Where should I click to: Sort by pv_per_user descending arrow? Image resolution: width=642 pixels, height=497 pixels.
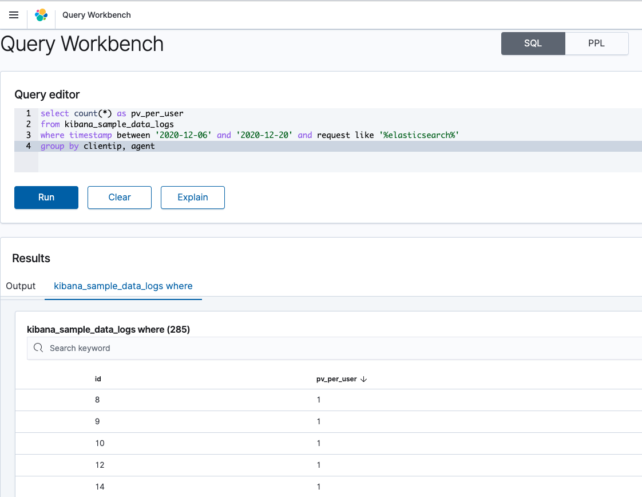(364, 379)
